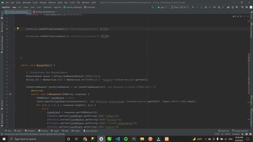Click the Windows Start button
Image resolution: width=253 pixels, height=142 pixels.
[x=4, y=139]
